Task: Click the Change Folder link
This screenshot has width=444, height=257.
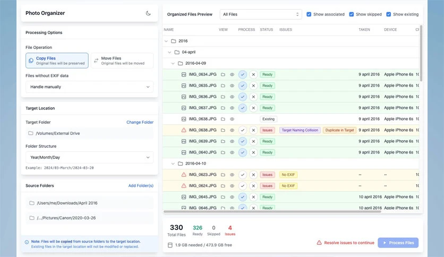Action: 140,122
